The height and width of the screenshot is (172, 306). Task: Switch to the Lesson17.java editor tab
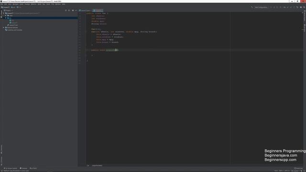(85, 11)
